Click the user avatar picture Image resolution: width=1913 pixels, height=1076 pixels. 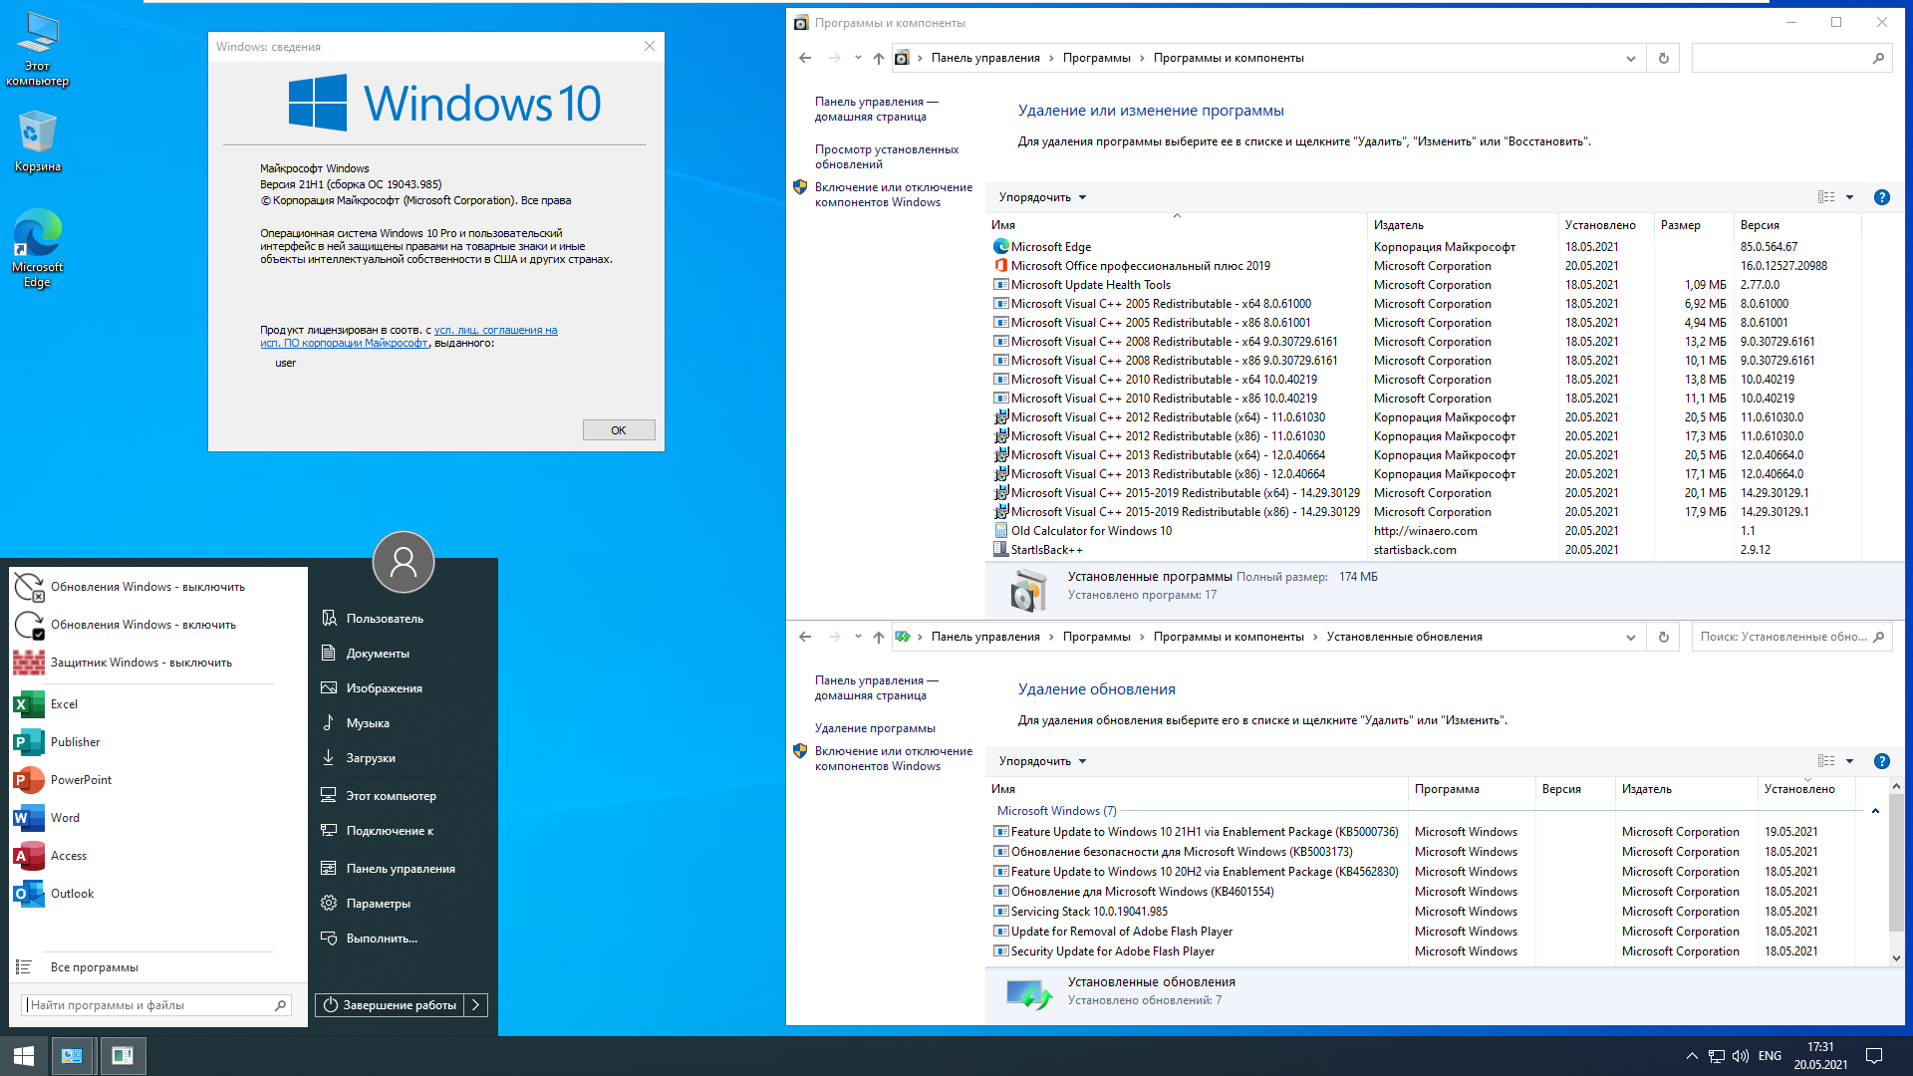[403, 562]
